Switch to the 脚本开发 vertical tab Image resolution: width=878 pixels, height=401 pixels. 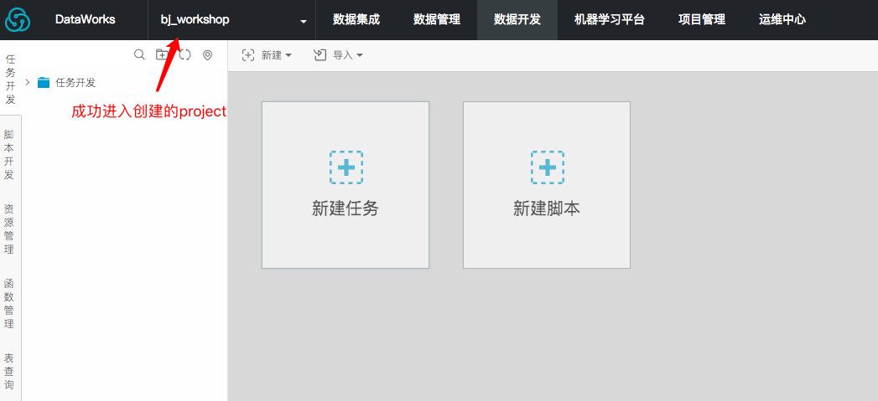point(9,154)
